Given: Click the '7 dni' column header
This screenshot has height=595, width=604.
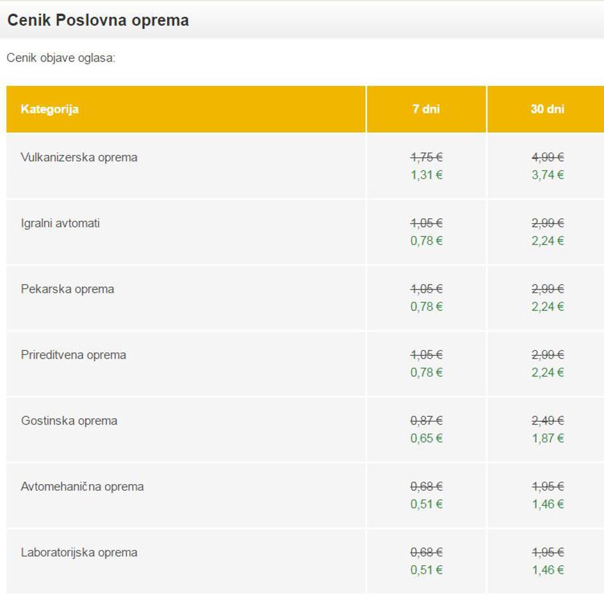Looking at the screenshot, I should (x=426, y=109).
